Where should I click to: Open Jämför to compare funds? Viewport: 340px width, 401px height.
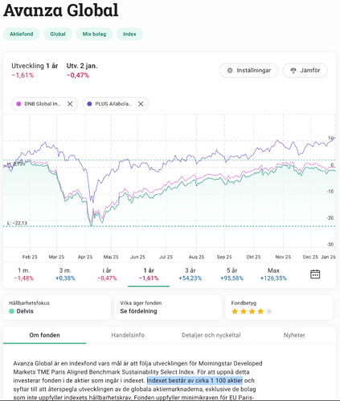click(x=305, y=71)
